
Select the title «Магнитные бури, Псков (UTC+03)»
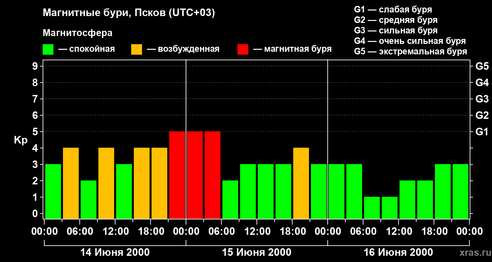129,13
